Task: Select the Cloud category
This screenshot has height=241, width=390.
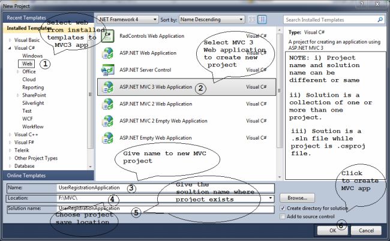Action: point(29,80)
